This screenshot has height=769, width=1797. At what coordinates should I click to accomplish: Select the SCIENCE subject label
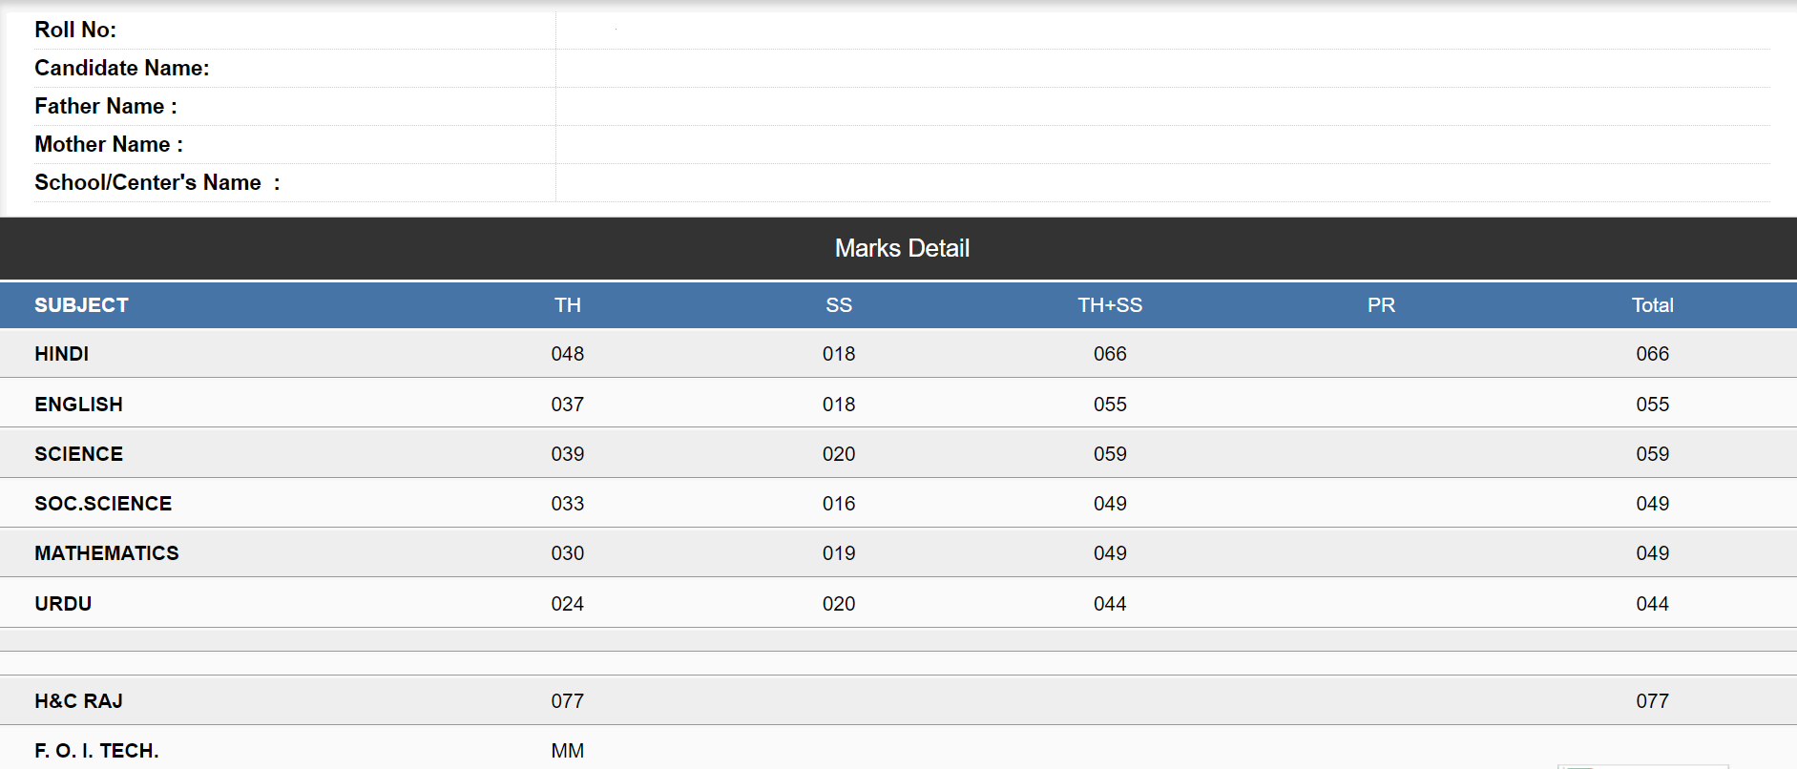[78, 454]
